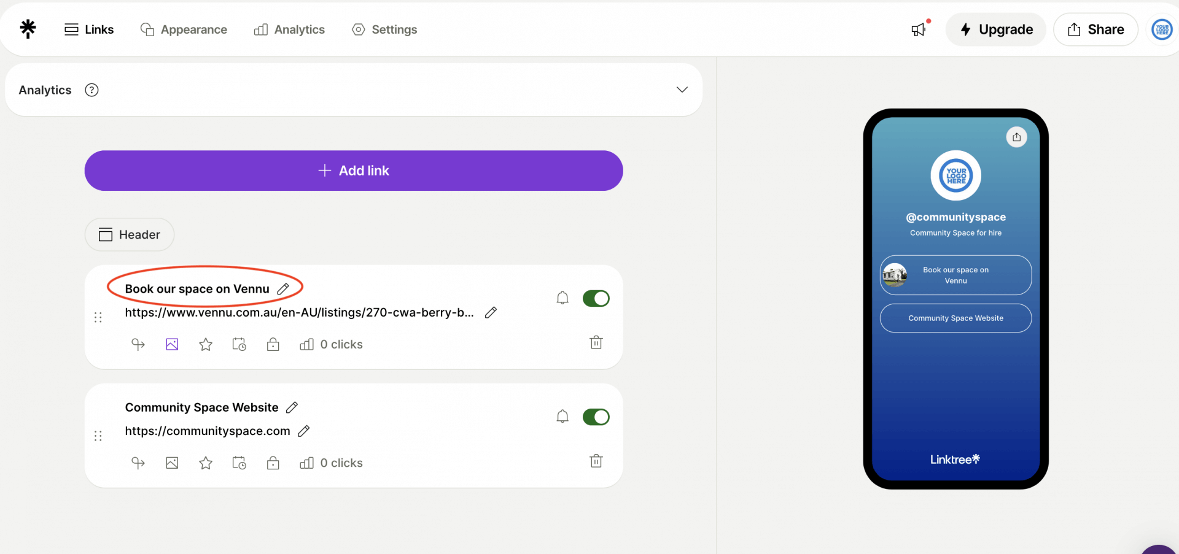Collapse the Analytics panel chevron

[681, 89]
